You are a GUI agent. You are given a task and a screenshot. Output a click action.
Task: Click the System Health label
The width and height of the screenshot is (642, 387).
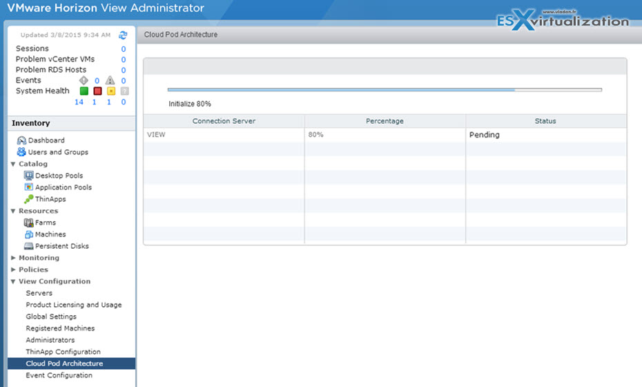tap(43, 91)
